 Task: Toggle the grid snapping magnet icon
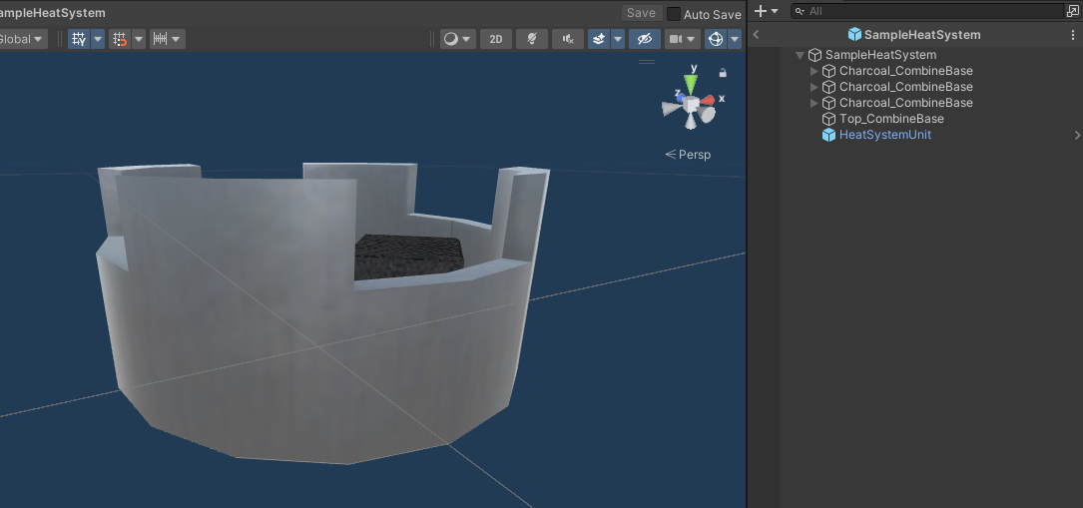pyautogui.click(x=120, y=39)
